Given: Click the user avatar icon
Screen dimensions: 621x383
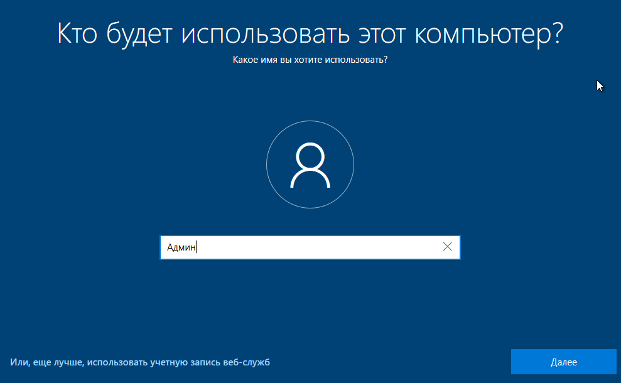Looking at the screenshot, I should click(x=310, y=165).
